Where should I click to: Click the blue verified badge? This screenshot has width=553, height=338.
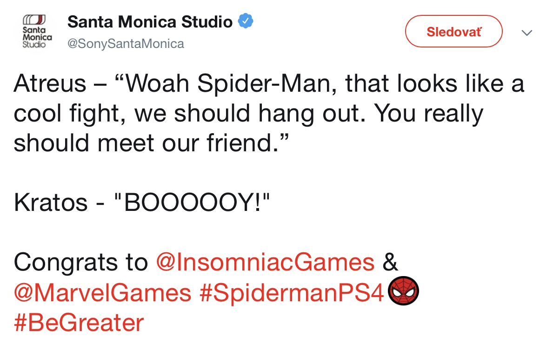[x=246, y=21]
